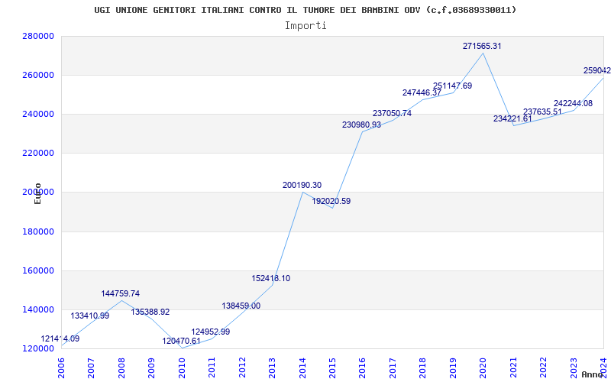Click the 2014 data point on the line
Image resolution: width=611 pixels, height=382 pixels.
click(302, 193)
